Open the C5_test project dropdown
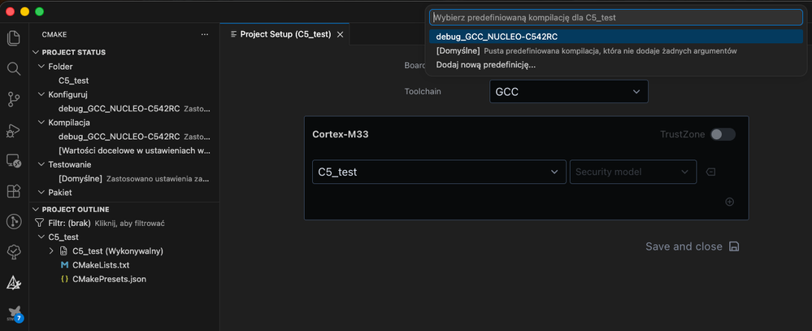 [x=439, y=172]
